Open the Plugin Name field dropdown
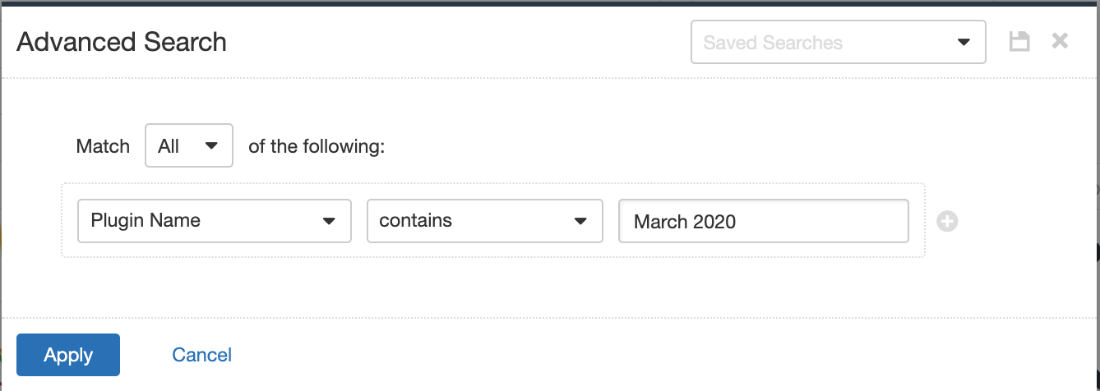The width and height of the screenshot is (1100, 391). click(x=215, y=221)
